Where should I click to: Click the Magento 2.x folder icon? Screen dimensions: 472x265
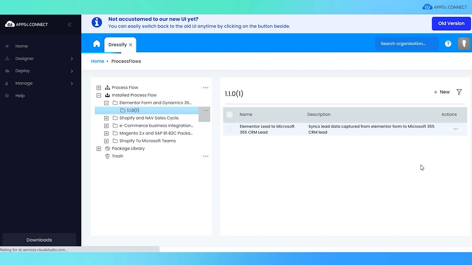click(115, 133)
